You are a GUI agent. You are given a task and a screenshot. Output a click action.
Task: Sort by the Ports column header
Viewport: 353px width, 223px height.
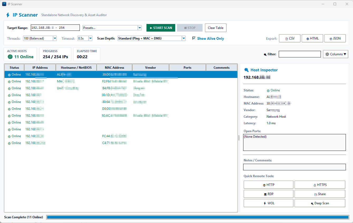pos(188,68)
